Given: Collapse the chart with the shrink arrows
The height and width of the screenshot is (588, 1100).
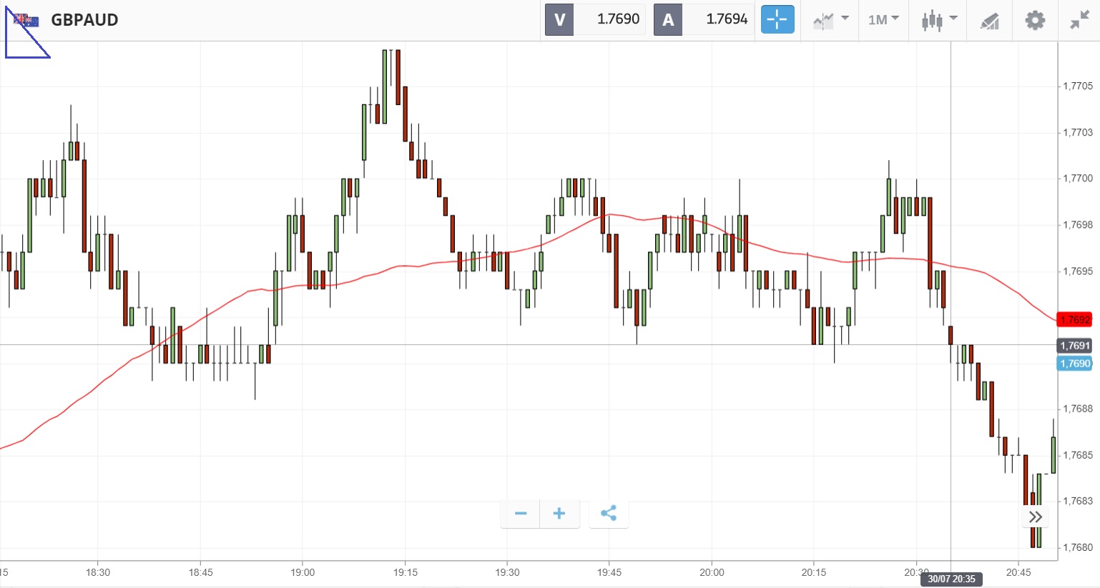Looking at the screenshot, I should [1079, 20].
